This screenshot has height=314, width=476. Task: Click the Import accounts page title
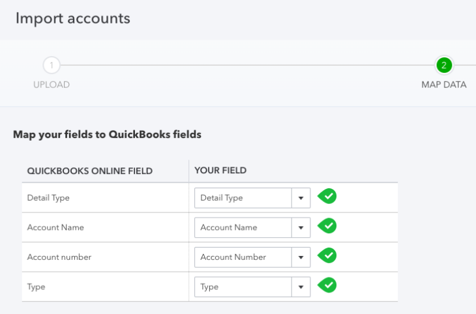pos(73,18)
